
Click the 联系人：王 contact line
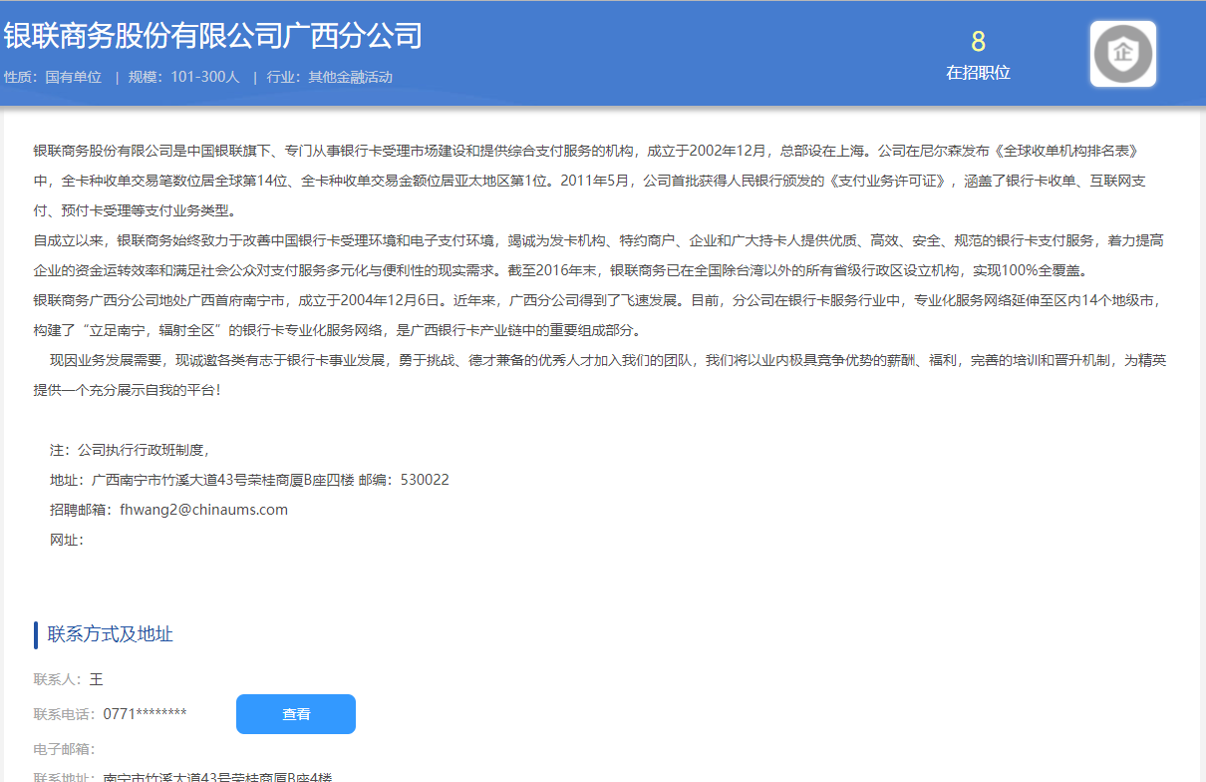68,679
